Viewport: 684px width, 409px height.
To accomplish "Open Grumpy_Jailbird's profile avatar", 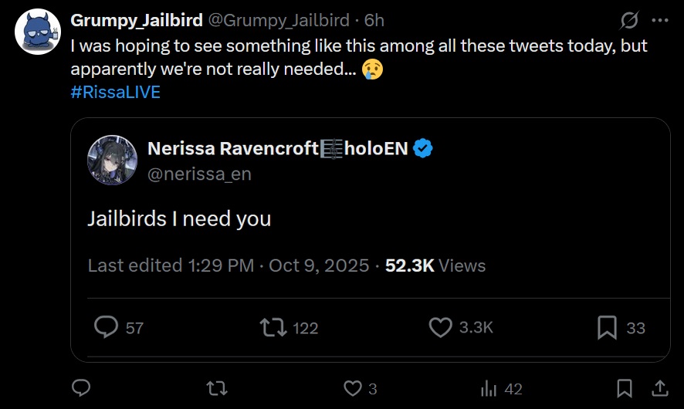I will pyautogui.click(x=38, y=32).
